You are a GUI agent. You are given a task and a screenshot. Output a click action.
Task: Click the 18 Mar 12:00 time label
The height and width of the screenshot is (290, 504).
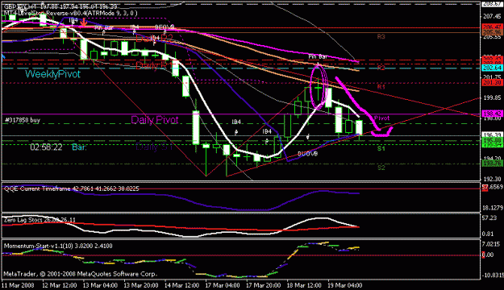(x=304, y=285)
